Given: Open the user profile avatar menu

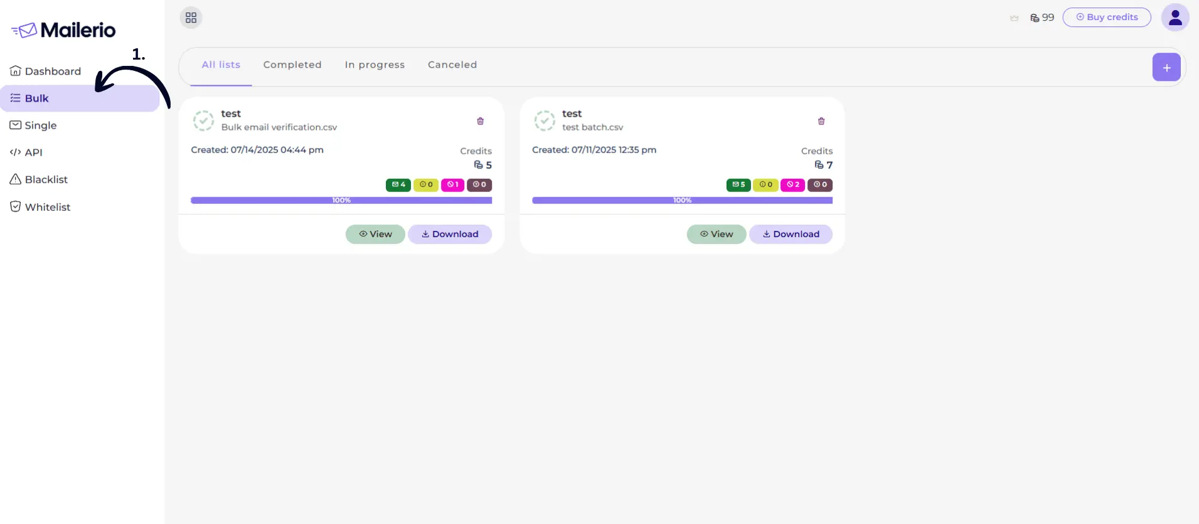Looking at the screenshot, I should (x=1175, y=18).
